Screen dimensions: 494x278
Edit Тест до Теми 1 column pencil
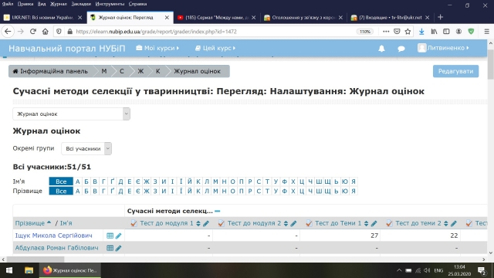tap(374, 223)
